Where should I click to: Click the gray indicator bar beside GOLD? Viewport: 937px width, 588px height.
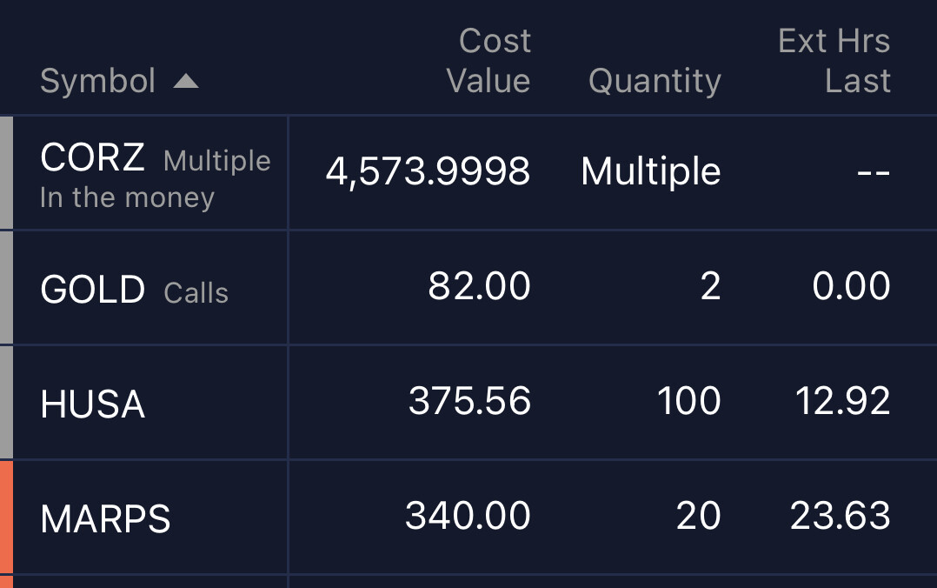pyautogui.click(x=7, y=287)
